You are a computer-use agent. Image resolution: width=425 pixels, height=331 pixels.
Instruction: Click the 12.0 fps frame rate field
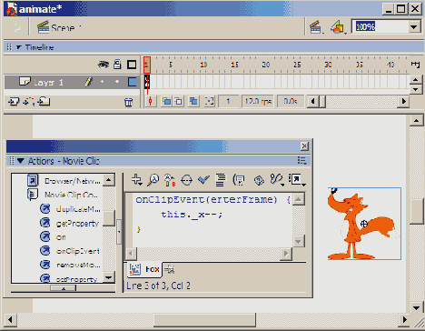(258, 101)
